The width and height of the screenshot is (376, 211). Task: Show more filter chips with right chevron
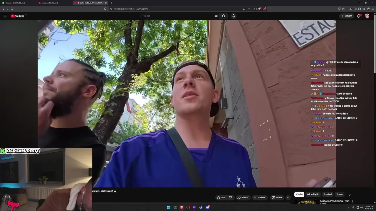point(350,194)
